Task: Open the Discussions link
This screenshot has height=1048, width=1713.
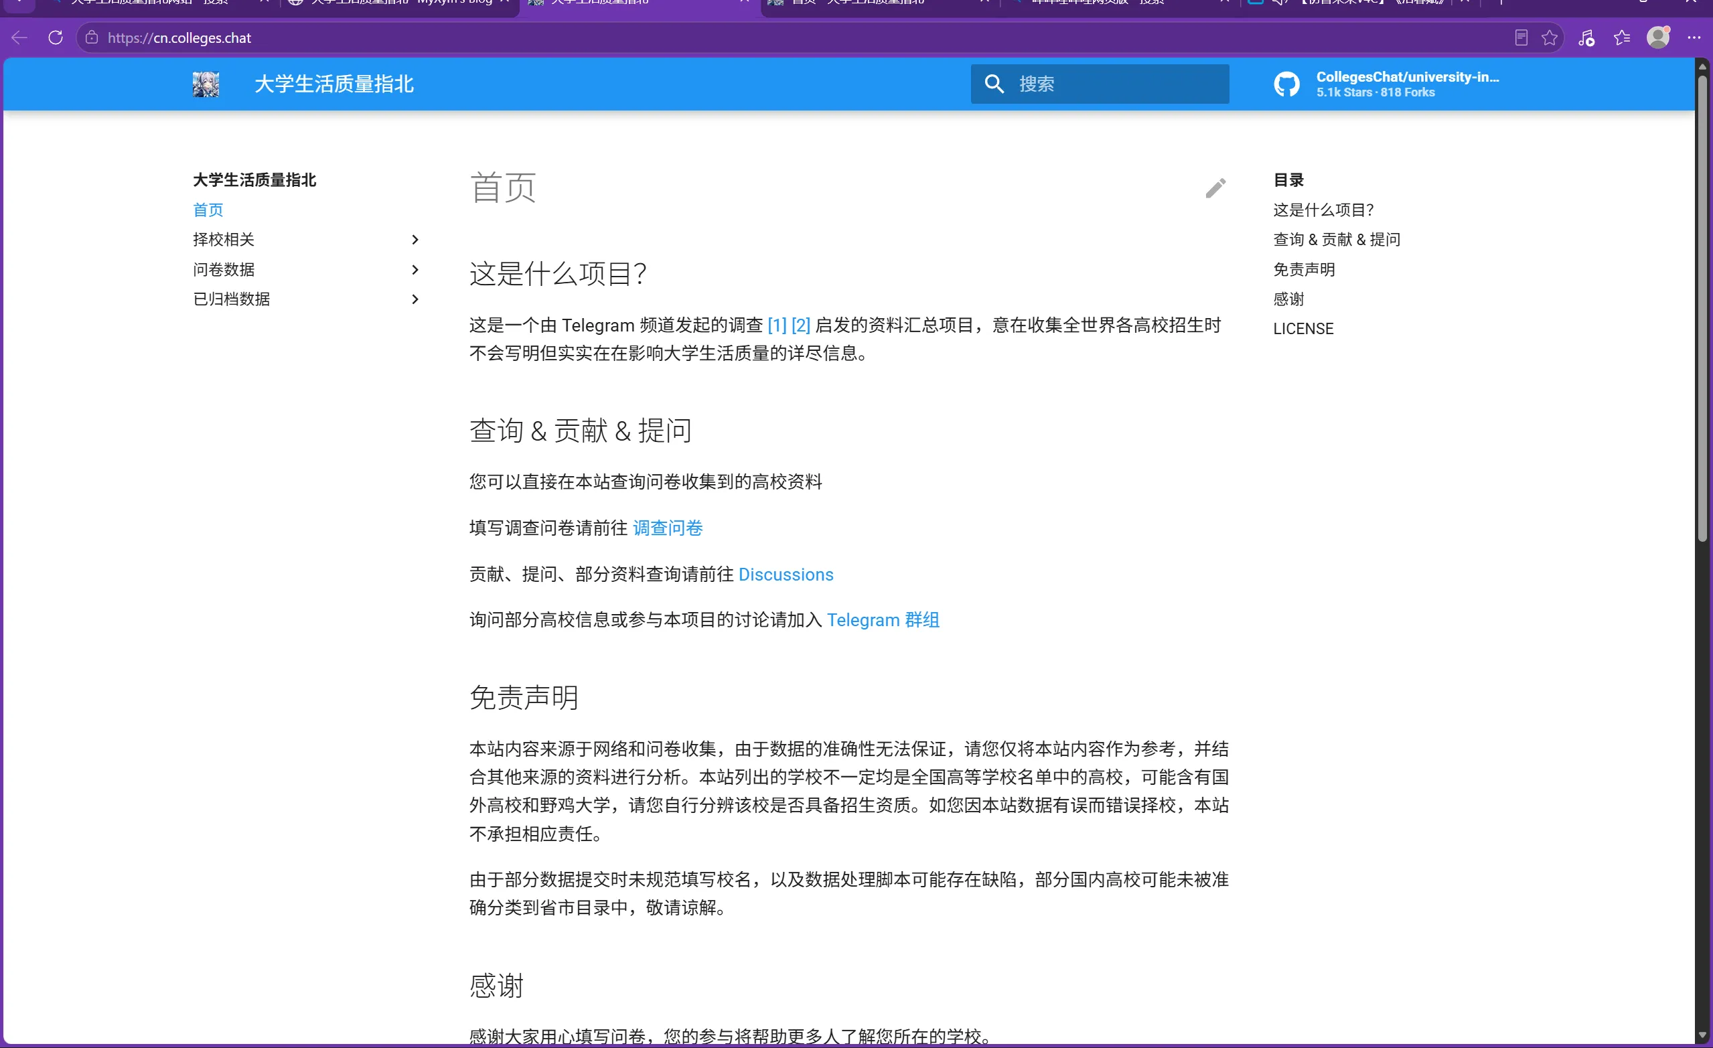Action: (x=786, y=575)
